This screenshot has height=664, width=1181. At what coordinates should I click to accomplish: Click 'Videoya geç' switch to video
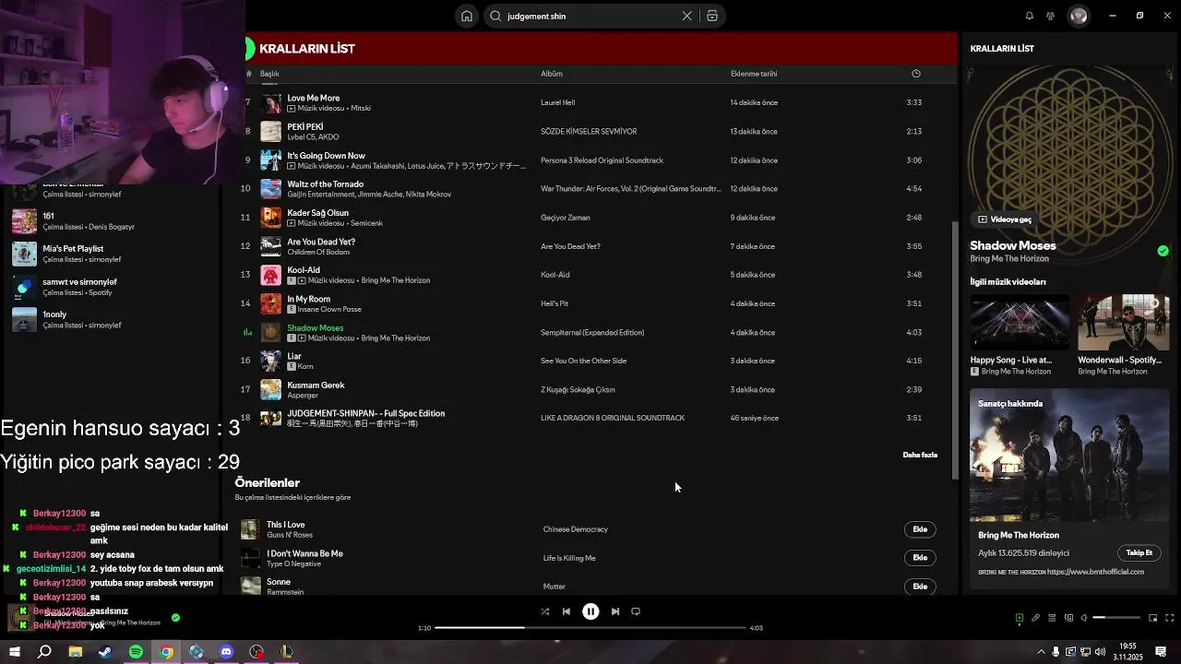[1004, 219]
